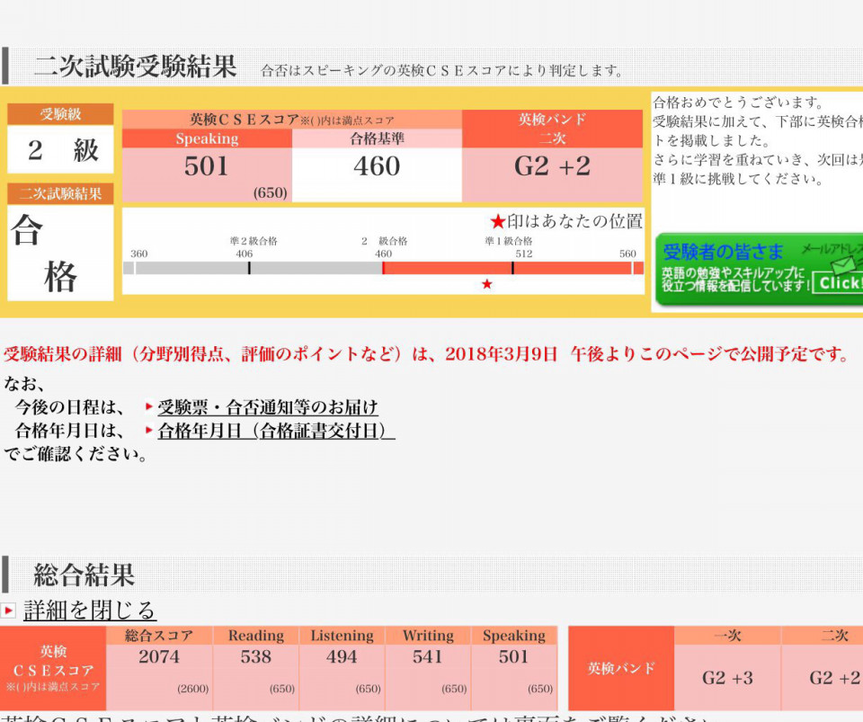This screenshot has width=863, height=722.
Task: Click the red star marker below the score bar
Action: (x=486, y=284)
